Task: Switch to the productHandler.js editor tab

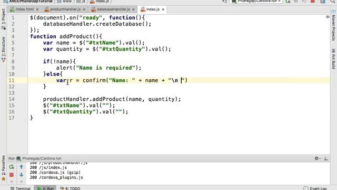Action: tap(65, 9)
